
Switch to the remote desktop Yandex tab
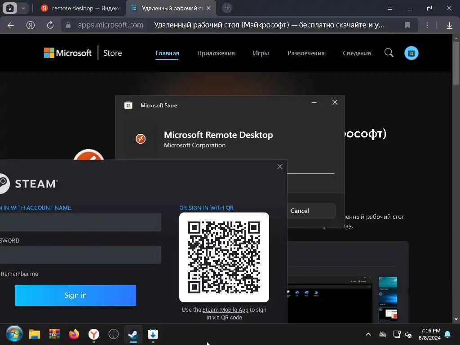[81, 8]
